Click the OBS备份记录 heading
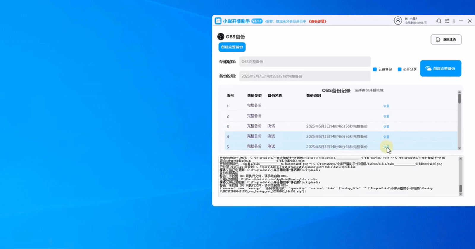475x249 pixels. coord(336,91)
